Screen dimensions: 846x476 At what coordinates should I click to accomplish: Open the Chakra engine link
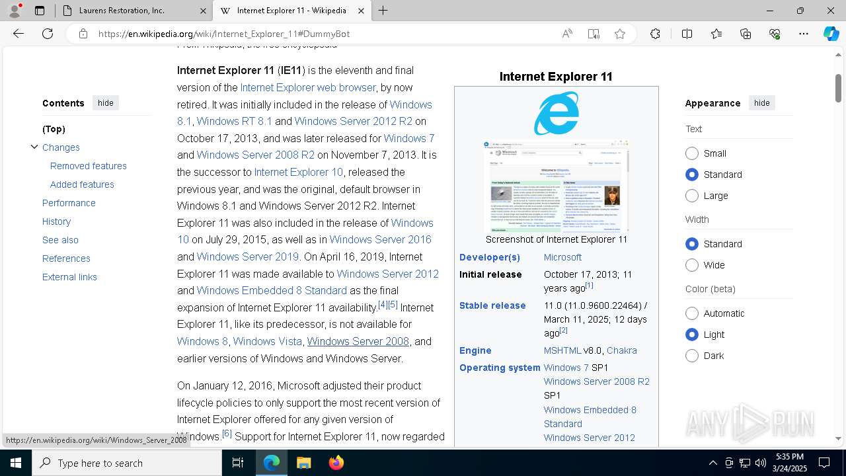622,350
